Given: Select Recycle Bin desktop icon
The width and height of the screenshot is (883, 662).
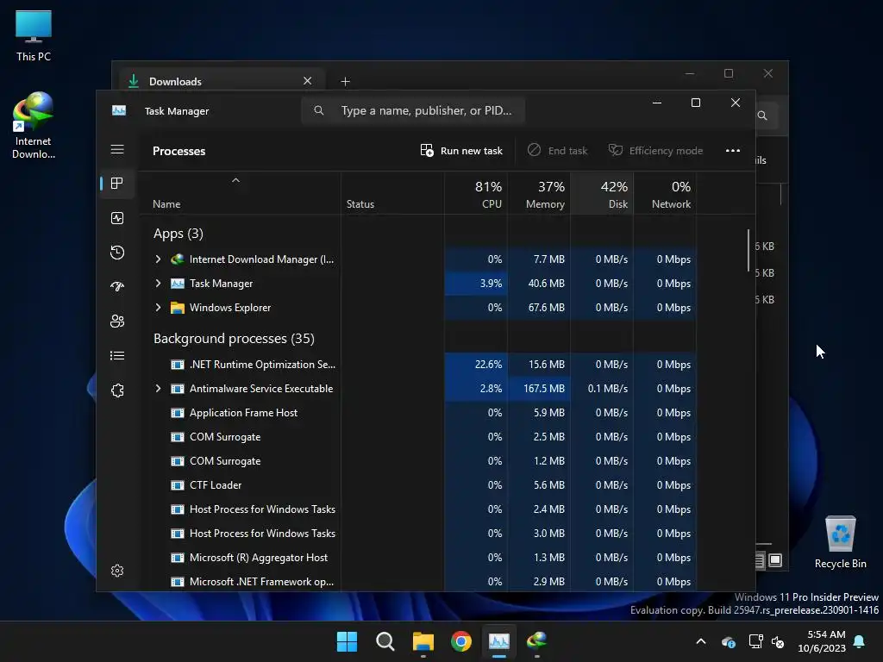Looking at the screenshot, I should point(840,542).
